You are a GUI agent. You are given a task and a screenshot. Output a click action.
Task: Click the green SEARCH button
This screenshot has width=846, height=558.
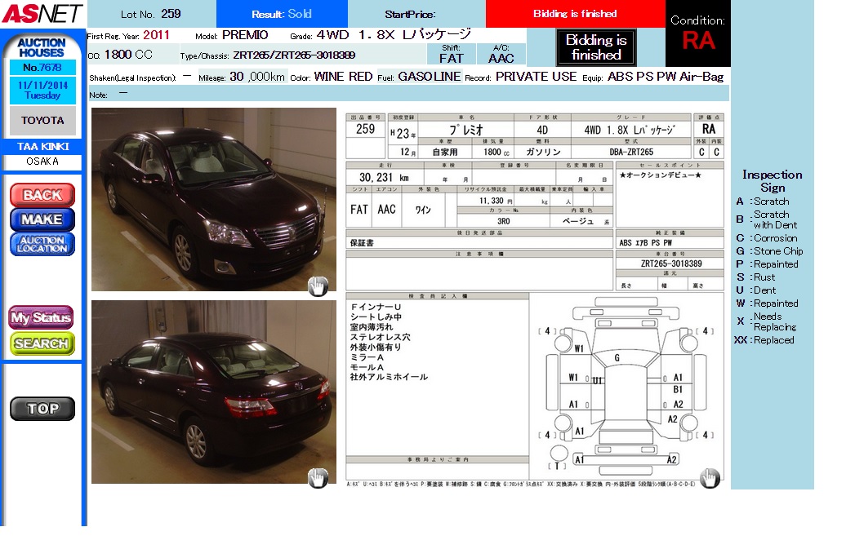pyautogui.click(x=42, y=343)
